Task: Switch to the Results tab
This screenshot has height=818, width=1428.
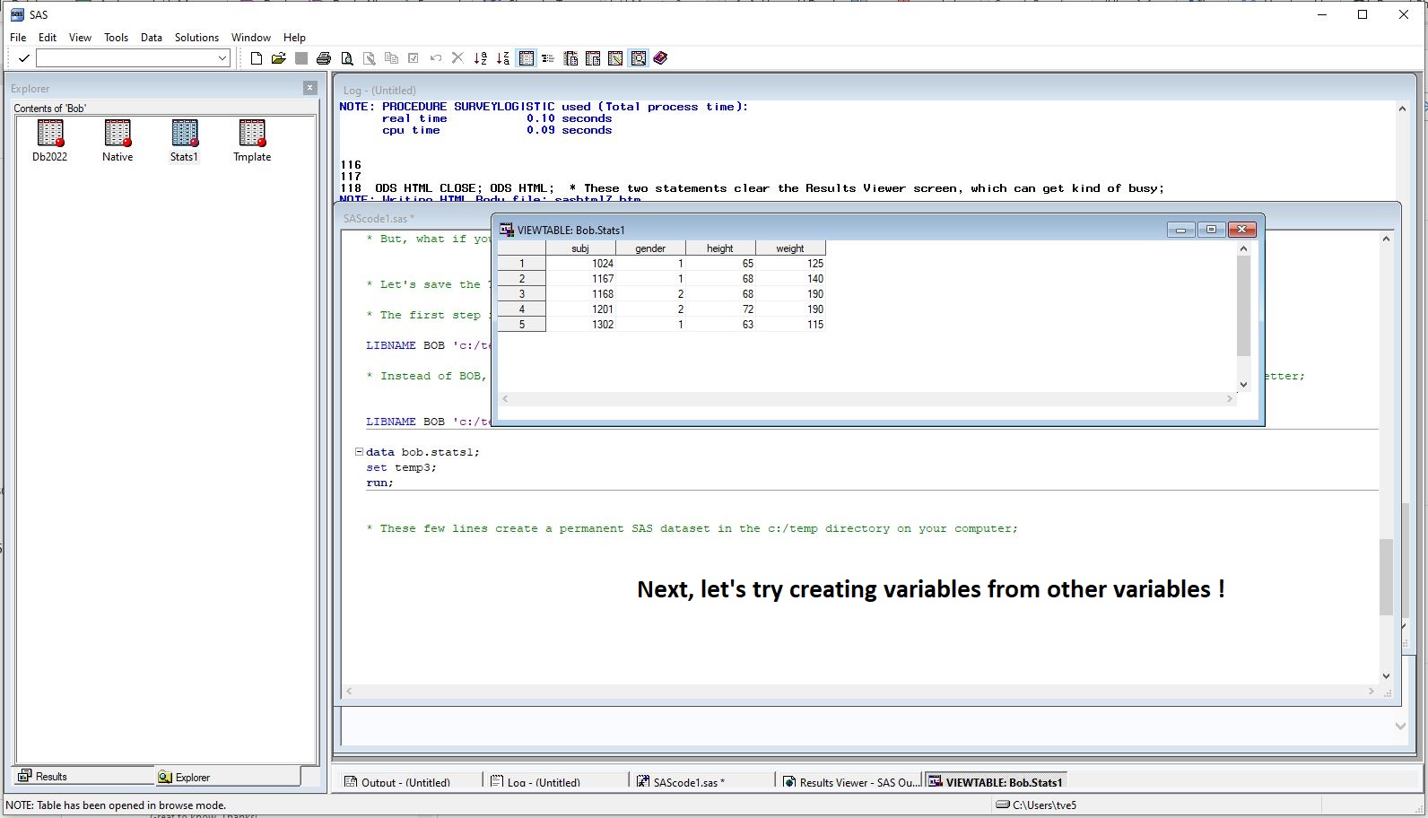Action: 52,777
